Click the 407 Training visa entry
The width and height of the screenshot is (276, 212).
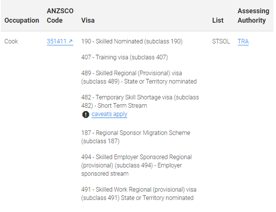(124, 57)
